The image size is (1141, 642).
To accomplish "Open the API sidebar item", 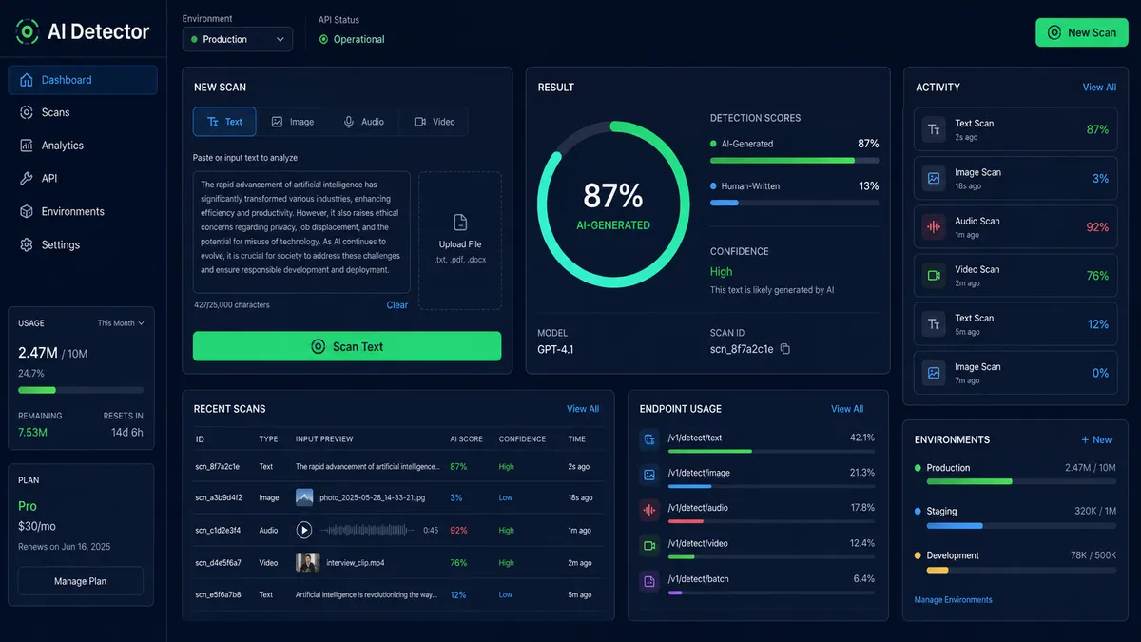I will pyautogui.click(x=83, y=179).
